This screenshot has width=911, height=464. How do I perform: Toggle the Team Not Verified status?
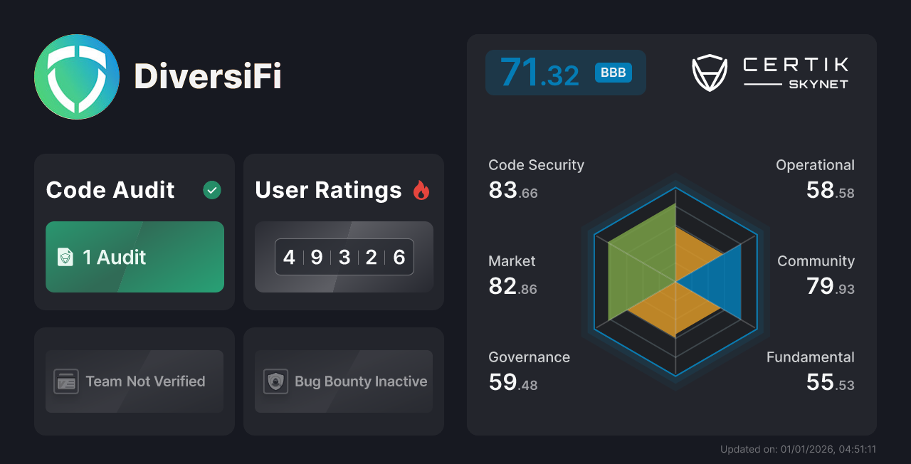click(135, 381)
